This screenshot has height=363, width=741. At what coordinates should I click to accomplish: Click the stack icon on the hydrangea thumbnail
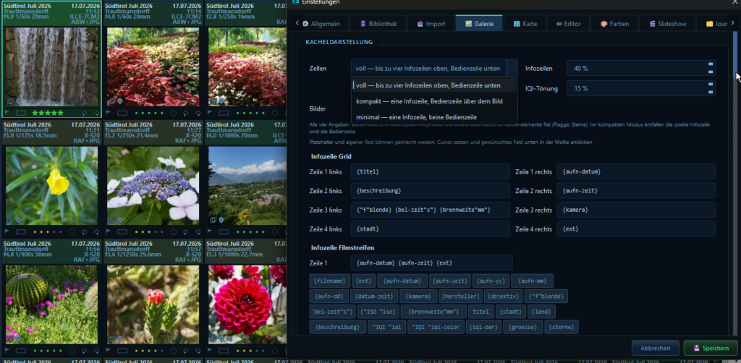coord(112,220)
